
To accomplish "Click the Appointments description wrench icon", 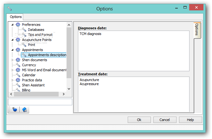I will pos(24,55).
